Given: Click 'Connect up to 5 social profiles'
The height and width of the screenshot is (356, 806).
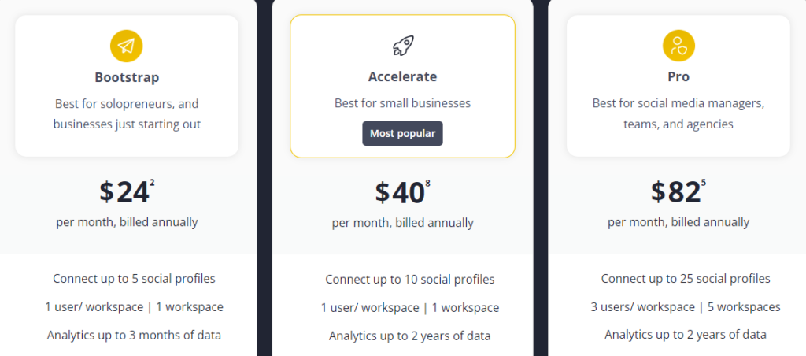Looking at the screenshot, I should pos(134,279).
